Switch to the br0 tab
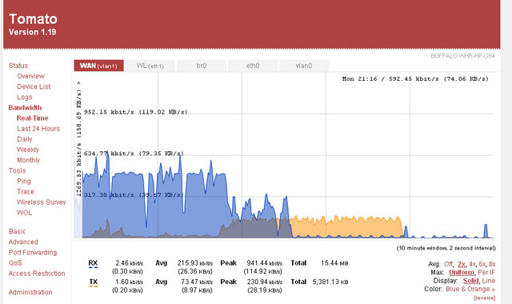 click(x=202, y=66)
